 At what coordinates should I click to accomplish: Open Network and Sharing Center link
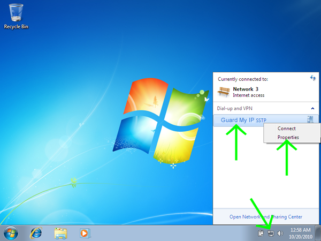tap(266, 217)
